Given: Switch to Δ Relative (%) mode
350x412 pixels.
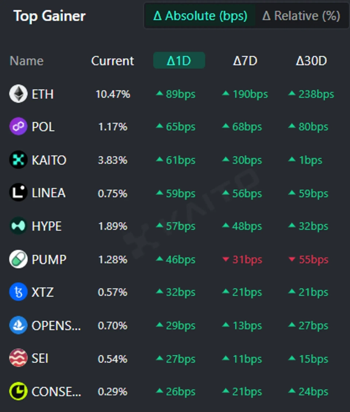Looking at the screenshot, I should pos(301,16).
